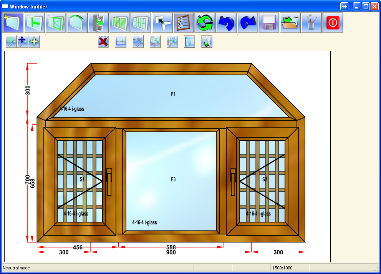This screenshot has height=274, width=381.
Task: Select the arched window shape tool
Action: pyautogui.click(x=77, y=23)
